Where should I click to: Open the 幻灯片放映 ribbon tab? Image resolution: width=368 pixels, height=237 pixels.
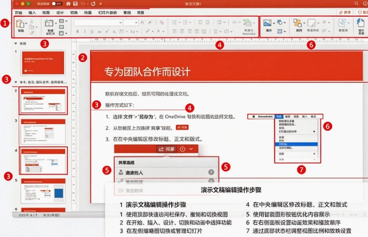click(x=108, y=13)
